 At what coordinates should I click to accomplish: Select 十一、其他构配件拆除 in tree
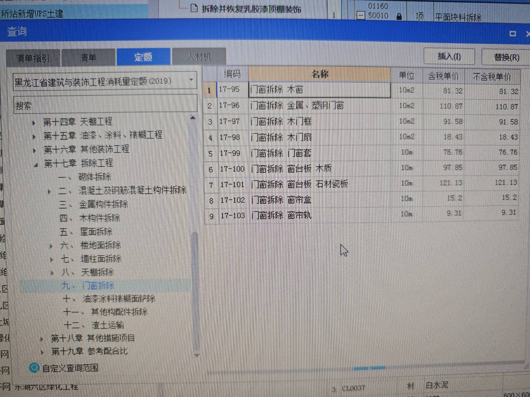[x=106, y=312]
